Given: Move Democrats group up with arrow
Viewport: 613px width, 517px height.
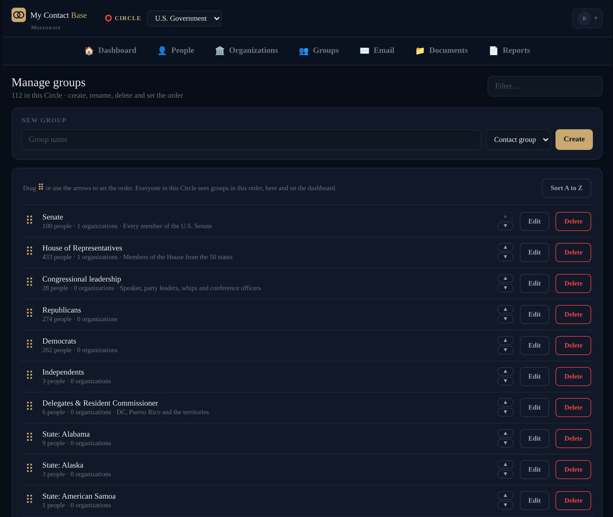Looking at the screenshot, I should click(x=505, y=341).
